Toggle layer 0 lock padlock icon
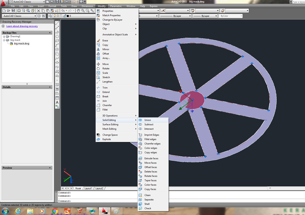 tap(65, 16)
